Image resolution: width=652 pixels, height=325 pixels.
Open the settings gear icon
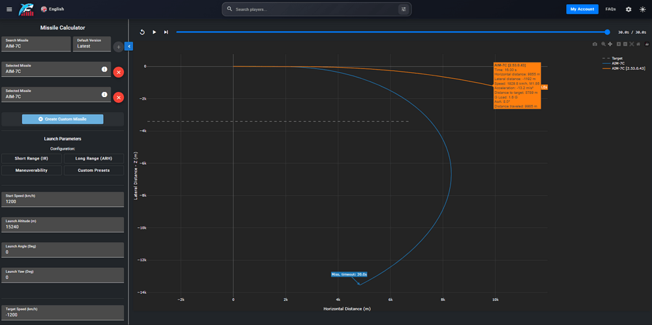[629, 9]
